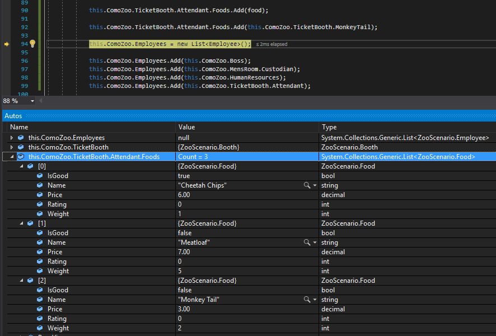Open text visualizer magnifier for "Meatloaf"
The height and width of the screenshot is (336, 496).
point(307,242)
